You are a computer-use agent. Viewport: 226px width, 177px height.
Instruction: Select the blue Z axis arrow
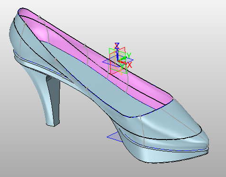[118, 55]
